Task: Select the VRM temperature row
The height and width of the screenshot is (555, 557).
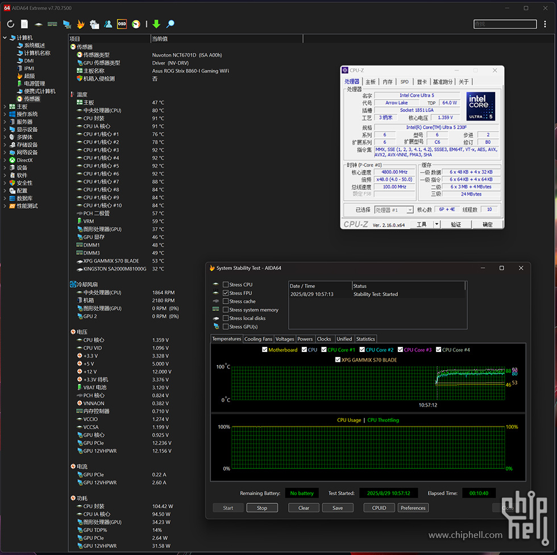Action: click(120, 221)
